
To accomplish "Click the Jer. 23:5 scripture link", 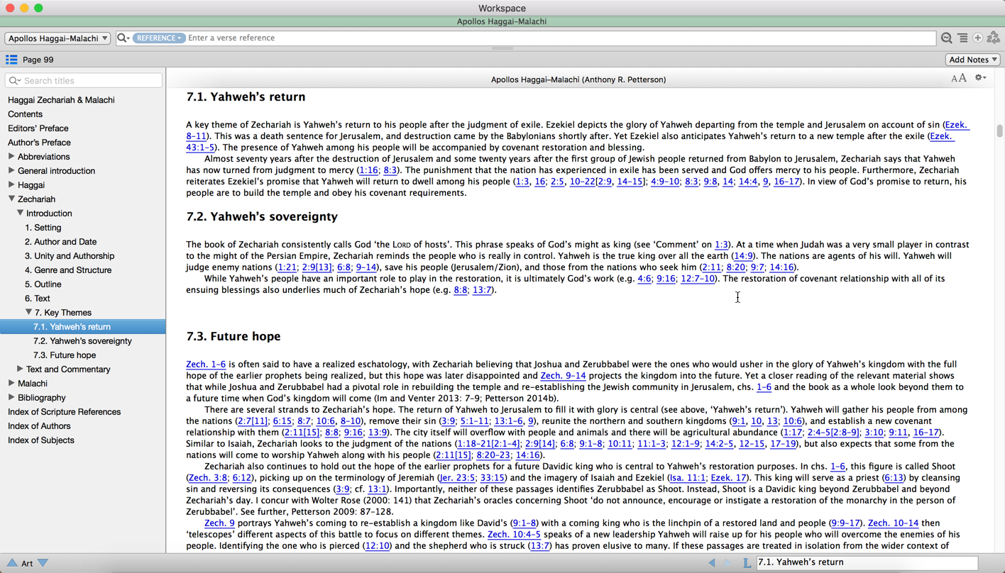I will click(457, 478).
